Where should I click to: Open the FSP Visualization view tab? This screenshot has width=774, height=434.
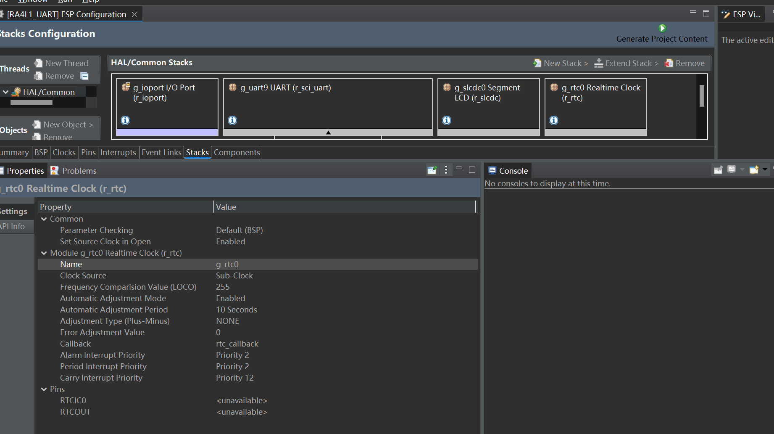741,14
